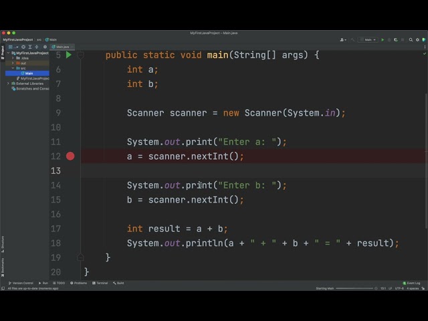The image size is (428, 321).
Task: Click the string "Enter a: " on line 11
Action: click(247, 142)
